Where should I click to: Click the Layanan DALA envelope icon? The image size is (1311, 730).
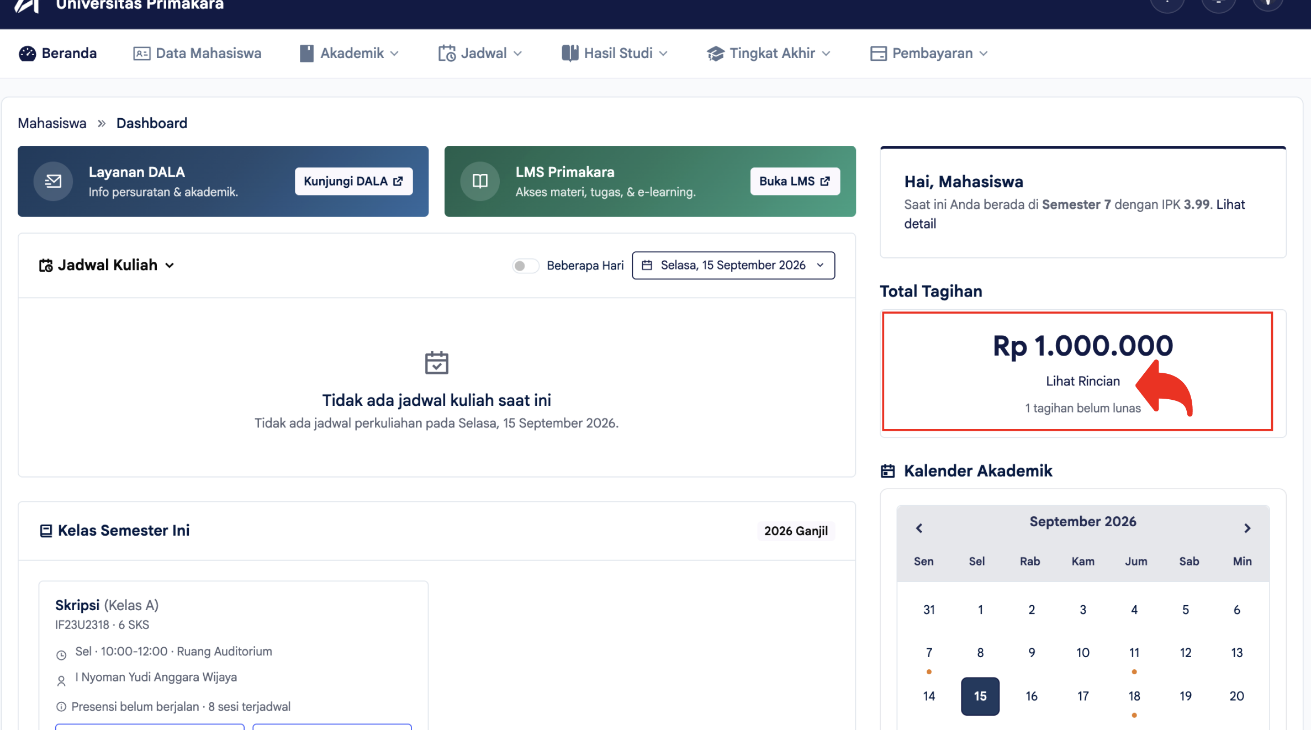point(53,181)
